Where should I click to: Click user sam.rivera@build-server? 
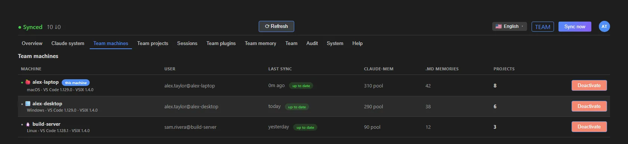(190, 127)
